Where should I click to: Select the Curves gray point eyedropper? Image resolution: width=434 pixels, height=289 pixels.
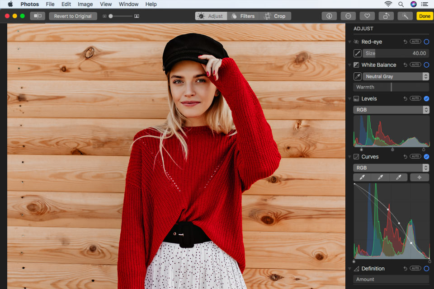(x=380, y=177)
